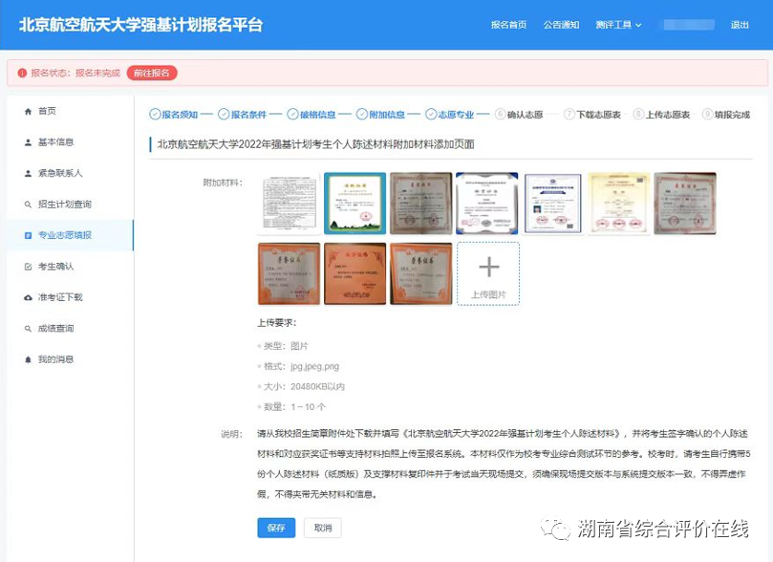Image resolution: width=773 pixels, height=562 pixels.
Task: Click check circle of 报名条件 step
Action: click(x=224, y=115)
